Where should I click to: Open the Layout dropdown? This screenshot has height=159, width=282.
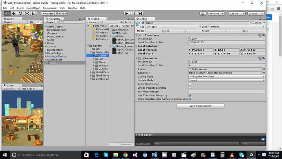pos(256,13)
